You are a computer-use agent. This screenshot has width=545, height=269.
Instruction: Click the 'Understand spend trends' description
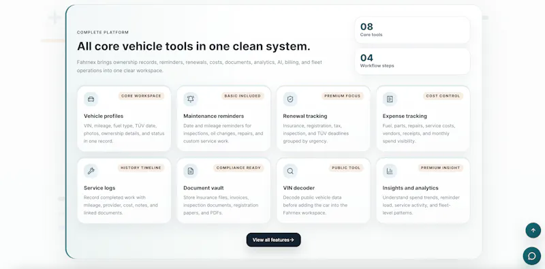pos(421,205)
